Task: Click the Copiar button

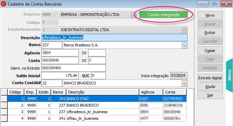Action: click(210, 51)
